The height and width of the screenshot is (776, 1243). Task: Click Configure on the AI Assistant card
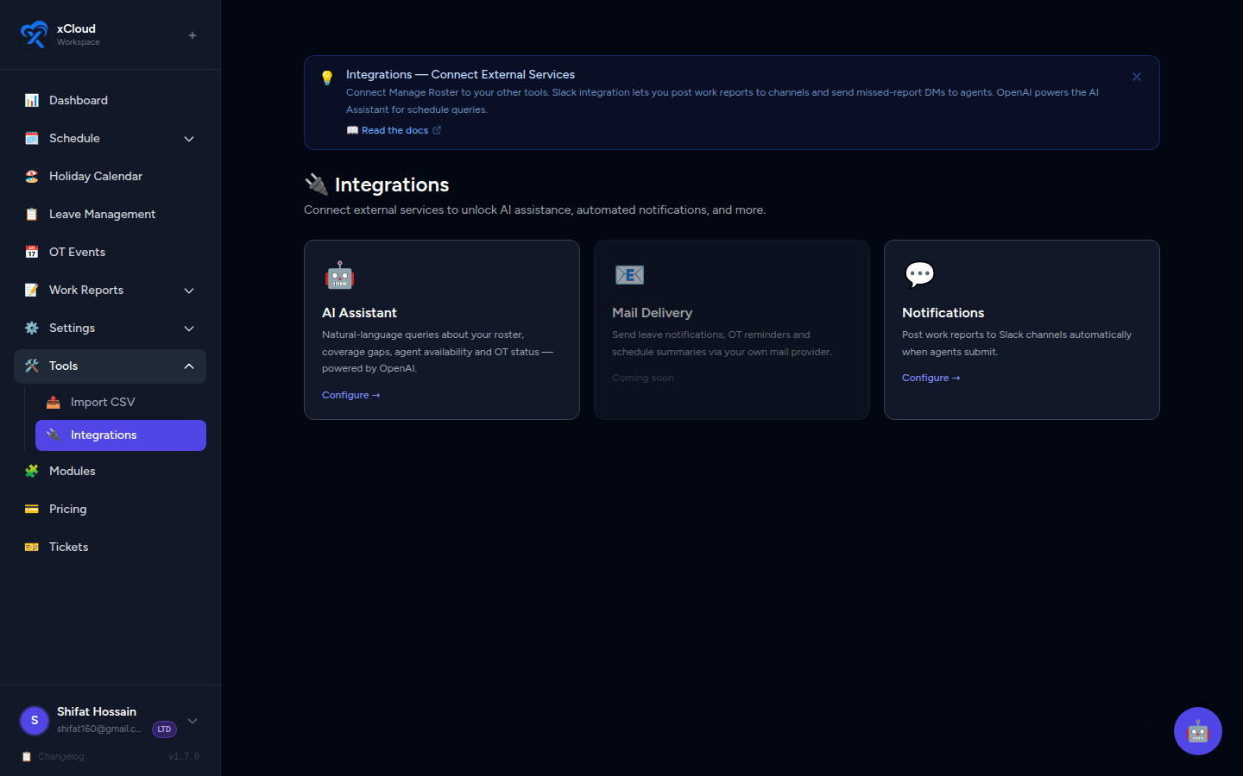[350, 394]
